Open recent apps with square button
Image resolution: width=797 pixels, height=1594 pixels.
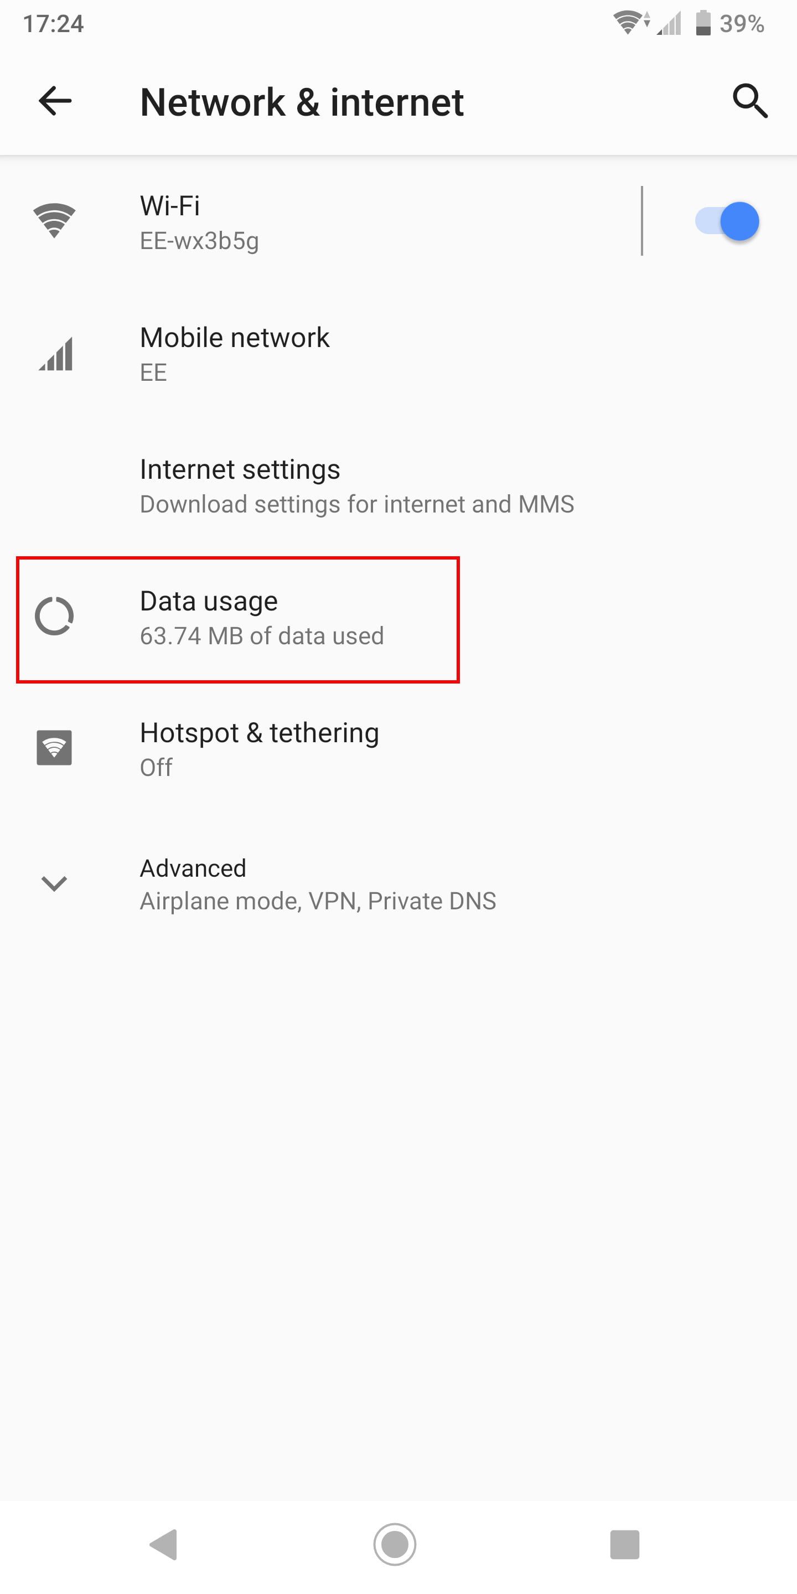(x=624, y=1545)
